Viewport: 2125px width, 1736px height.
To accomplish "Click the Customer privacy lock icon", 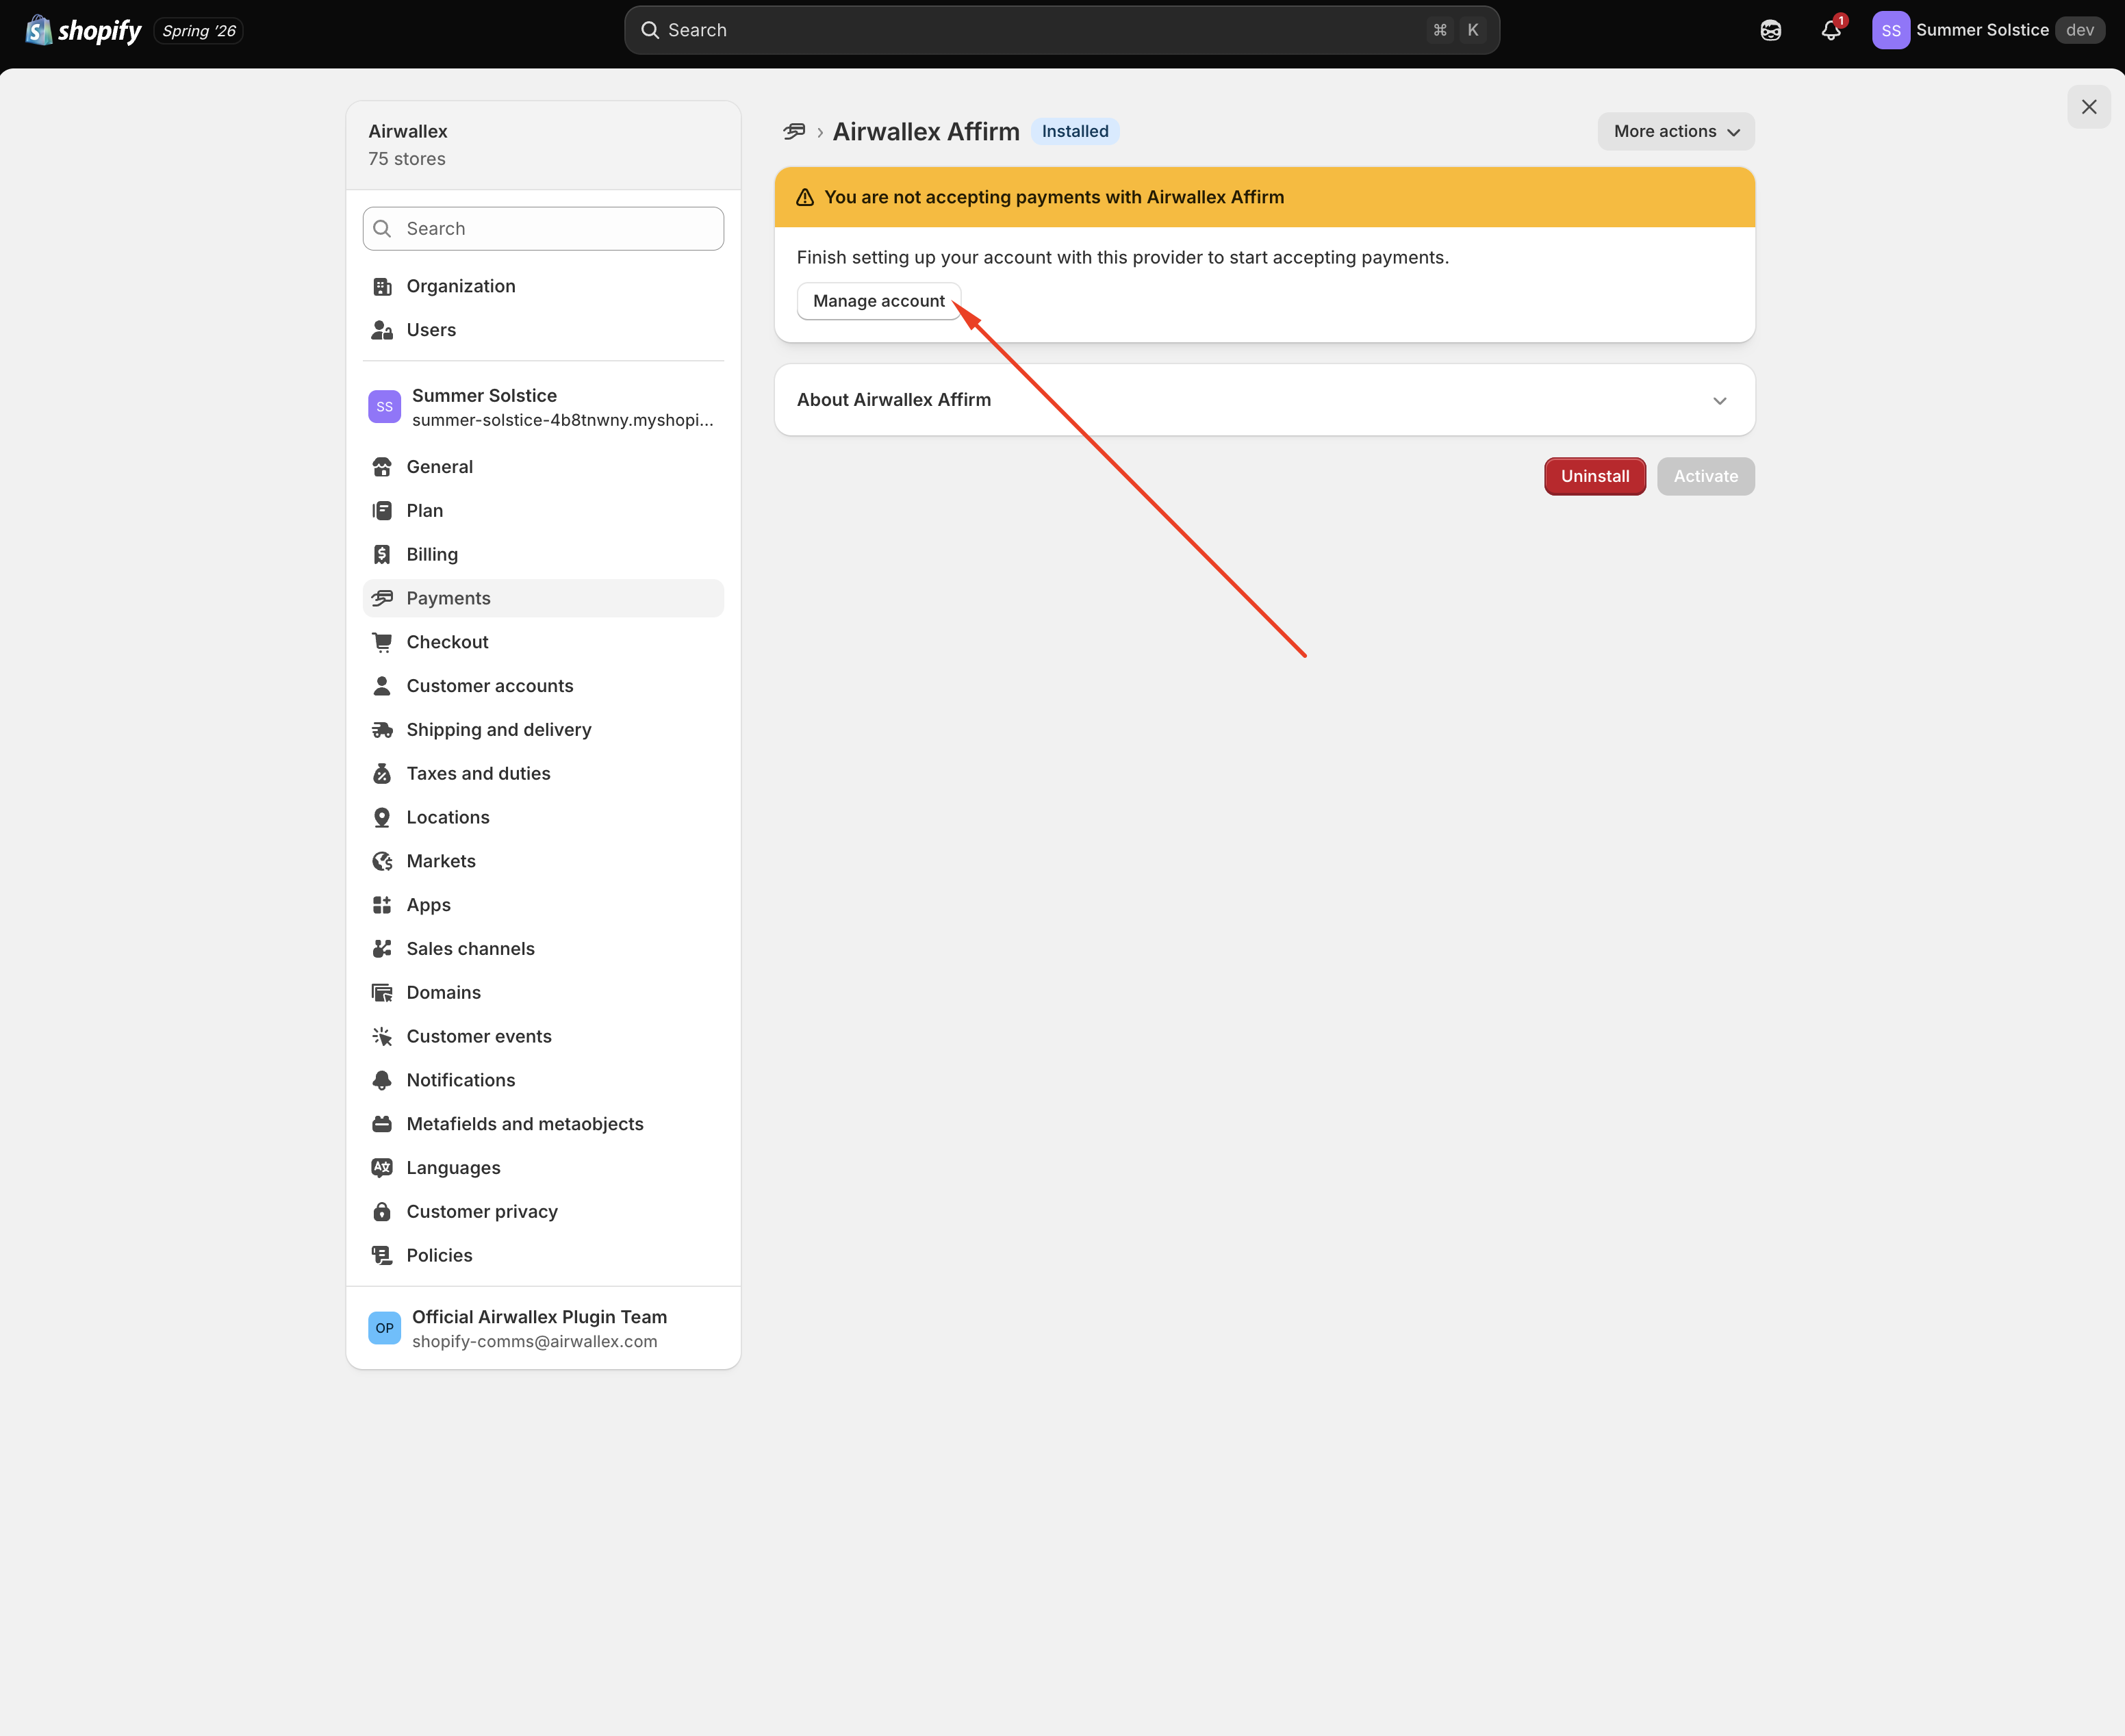I will tap(382, 1212).
